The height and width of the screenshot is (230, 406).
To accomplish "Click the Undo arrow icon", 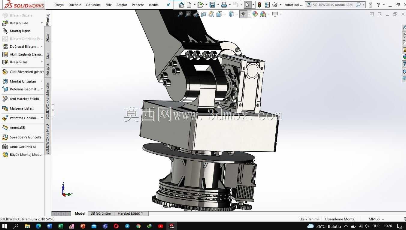I will (x=236, y=5).
